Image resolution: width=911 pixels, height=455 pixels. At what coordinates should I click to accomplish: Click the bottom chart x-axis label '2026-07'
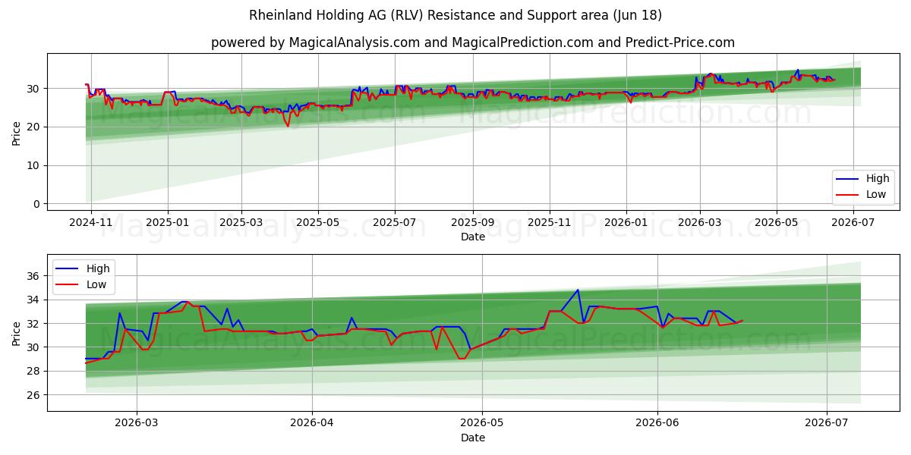(x=826, y=424)
